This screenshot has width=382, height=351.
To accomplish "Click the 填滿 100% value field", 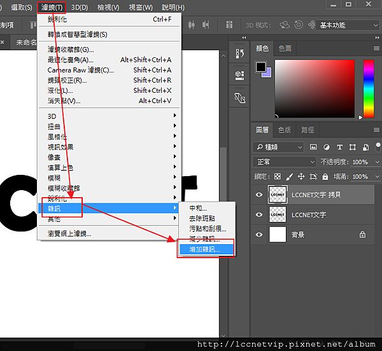I will pyautogui.click(x=362, y=176).
